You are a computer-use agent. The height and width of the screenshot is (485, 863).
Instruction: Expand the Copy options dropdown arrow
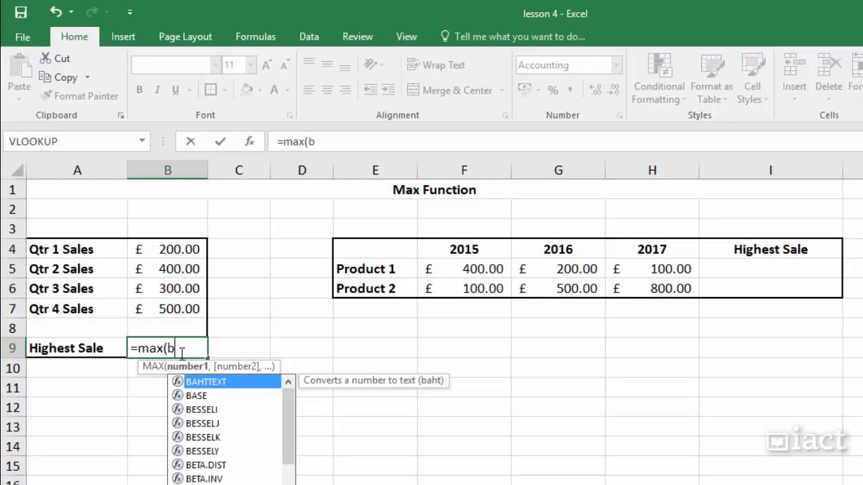[x=87, y=77]
